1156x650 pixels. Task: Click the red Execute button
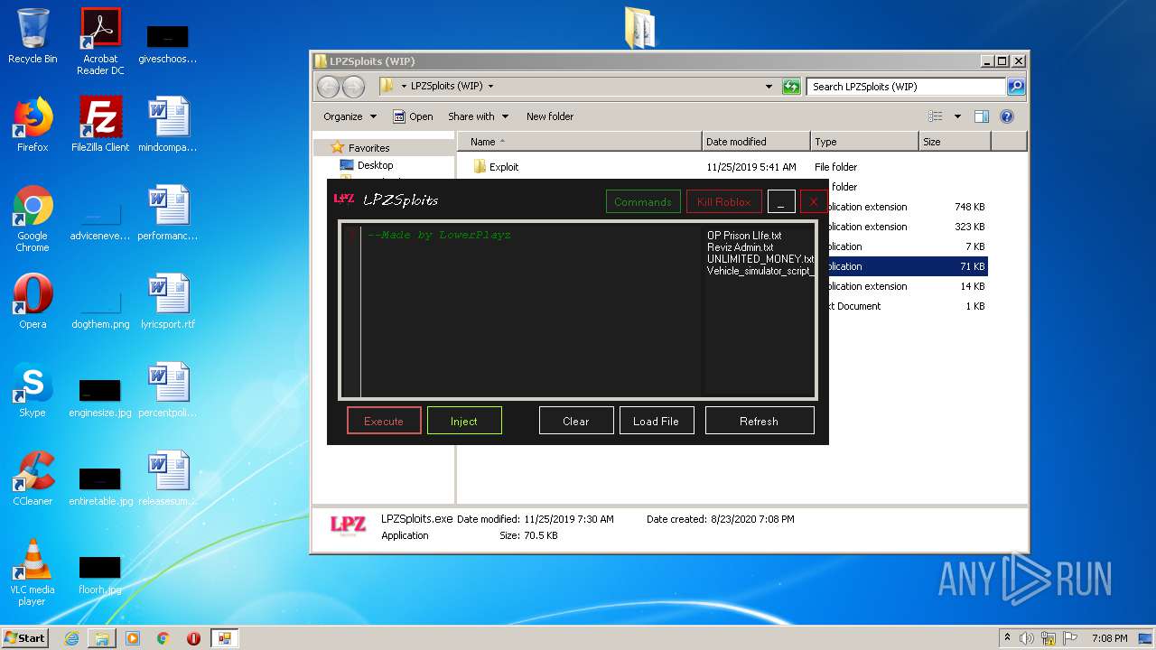(x=384, y=421)
